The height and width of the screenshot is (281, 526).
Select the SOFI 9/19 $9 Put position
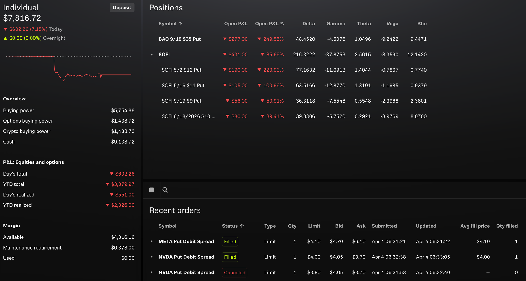tap(181, 101)
